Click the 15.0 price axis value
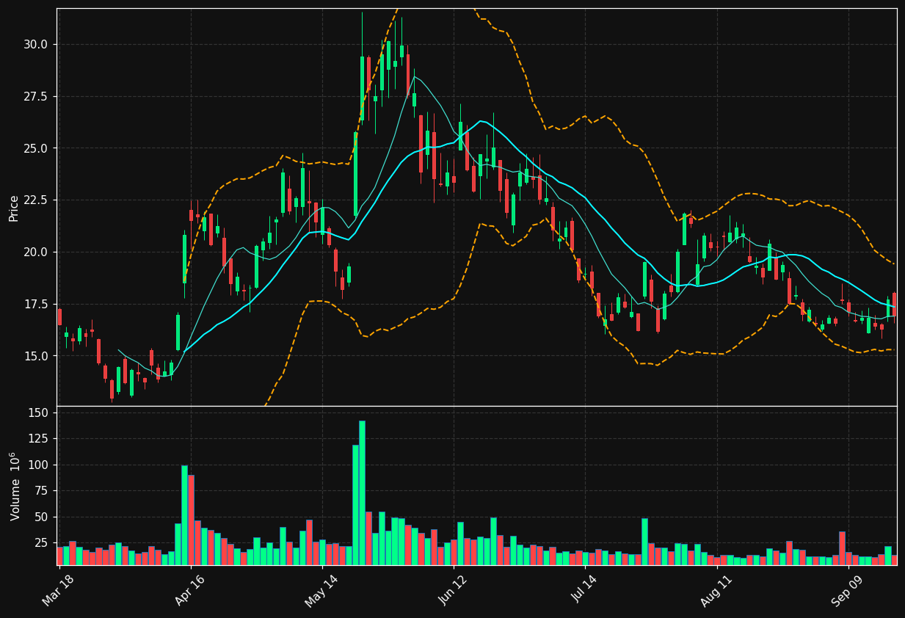 tap(36, 356)
